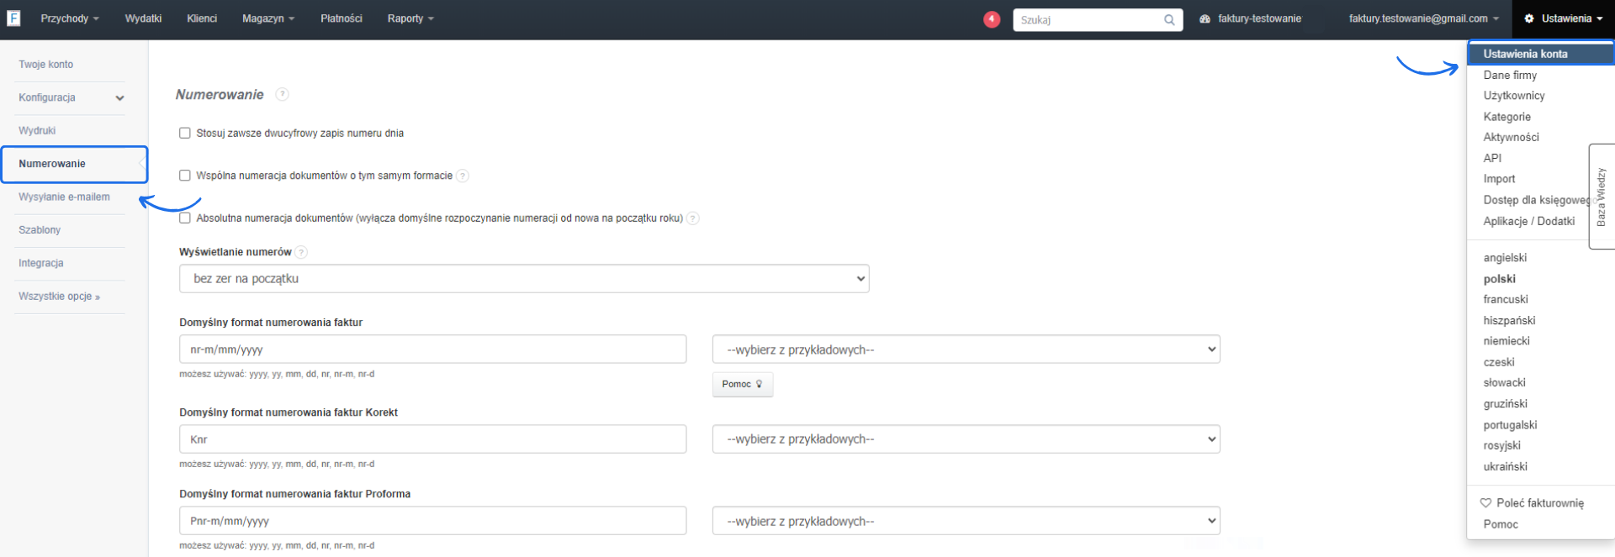This screenshot has height=557, width=1615.
Task: Open Pomoc in settings menu
Action: (x=1501, y=524)
